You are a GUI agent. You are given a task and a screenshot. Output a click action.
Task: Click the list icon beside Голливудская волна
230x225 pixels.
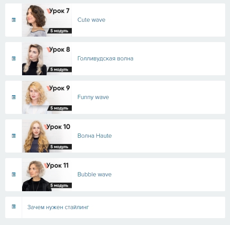tap(14, 58)
